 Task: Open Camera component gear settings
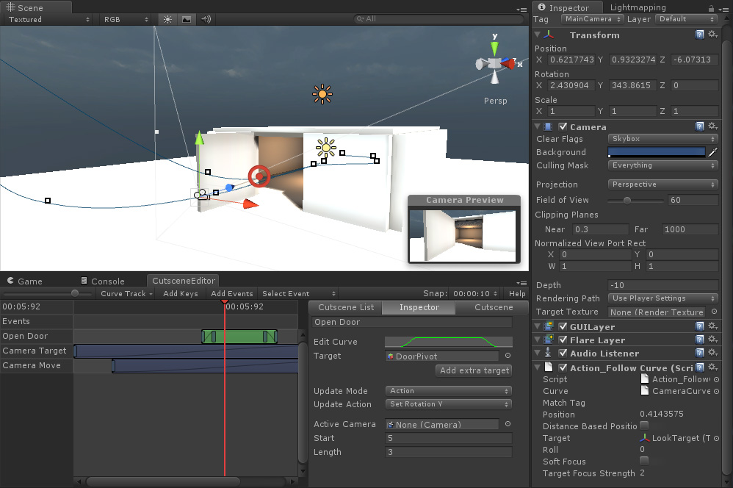point(713,126)
